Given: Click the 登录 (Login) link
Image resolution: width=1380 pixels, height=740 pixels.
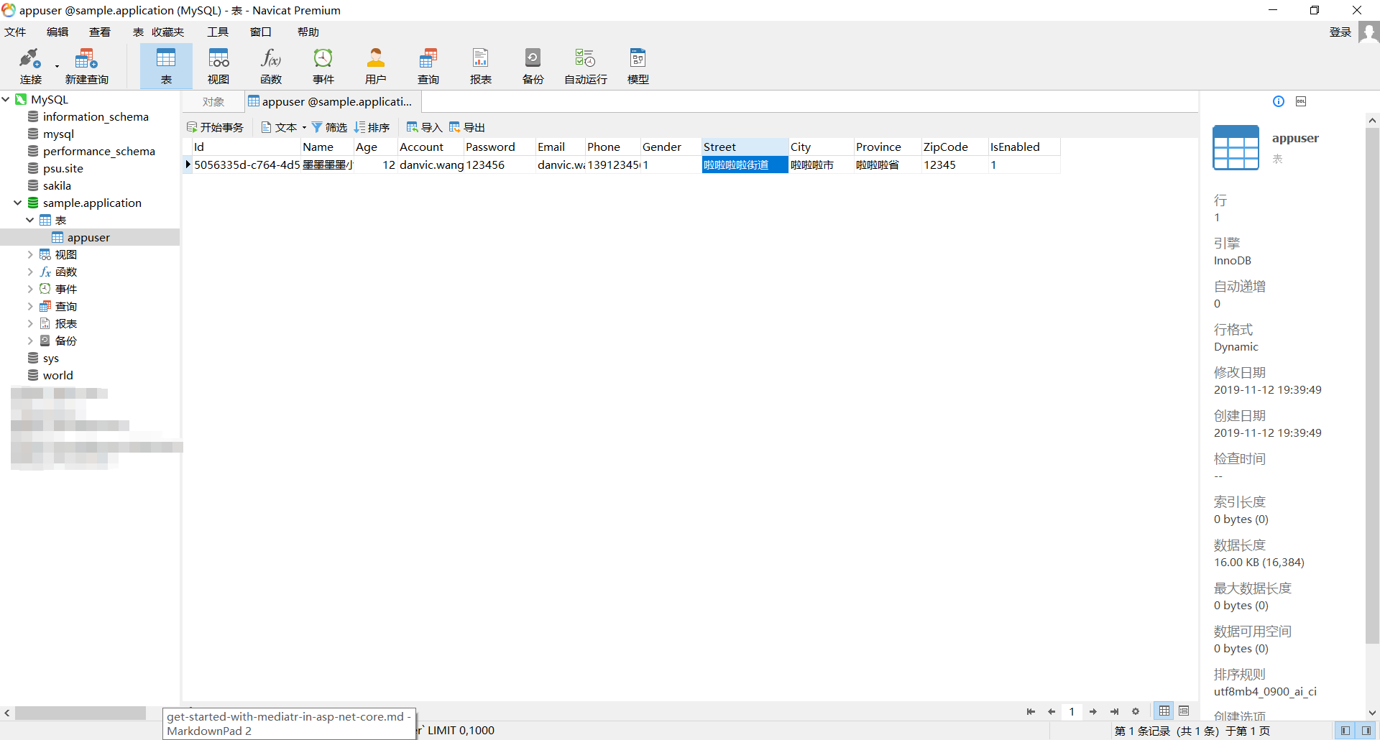Looking at the screenshot, I should pos(1340,32).
